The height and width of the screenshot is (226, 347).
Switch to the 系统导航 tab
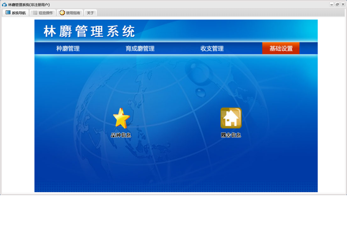coord(16,13)
